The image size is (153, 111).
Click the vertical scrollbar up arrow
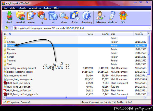(149, 33)
